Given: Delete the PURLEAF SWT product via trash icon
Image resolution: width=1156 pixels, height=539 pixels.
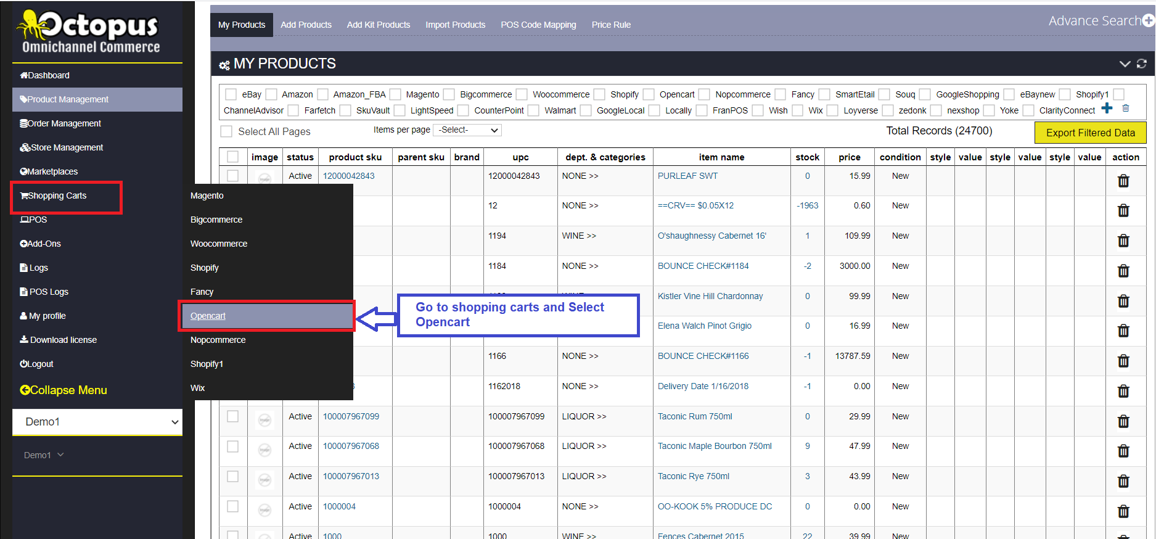Looking at the screenshot, I should [x=1123, y=181].
